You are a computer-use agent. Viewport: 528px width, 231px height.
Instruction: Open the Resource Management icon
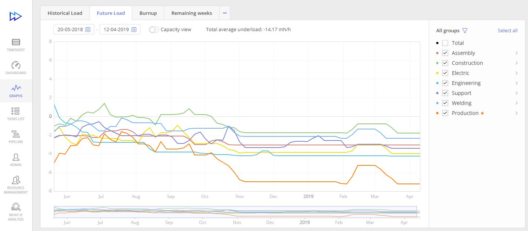coord(16,181)
